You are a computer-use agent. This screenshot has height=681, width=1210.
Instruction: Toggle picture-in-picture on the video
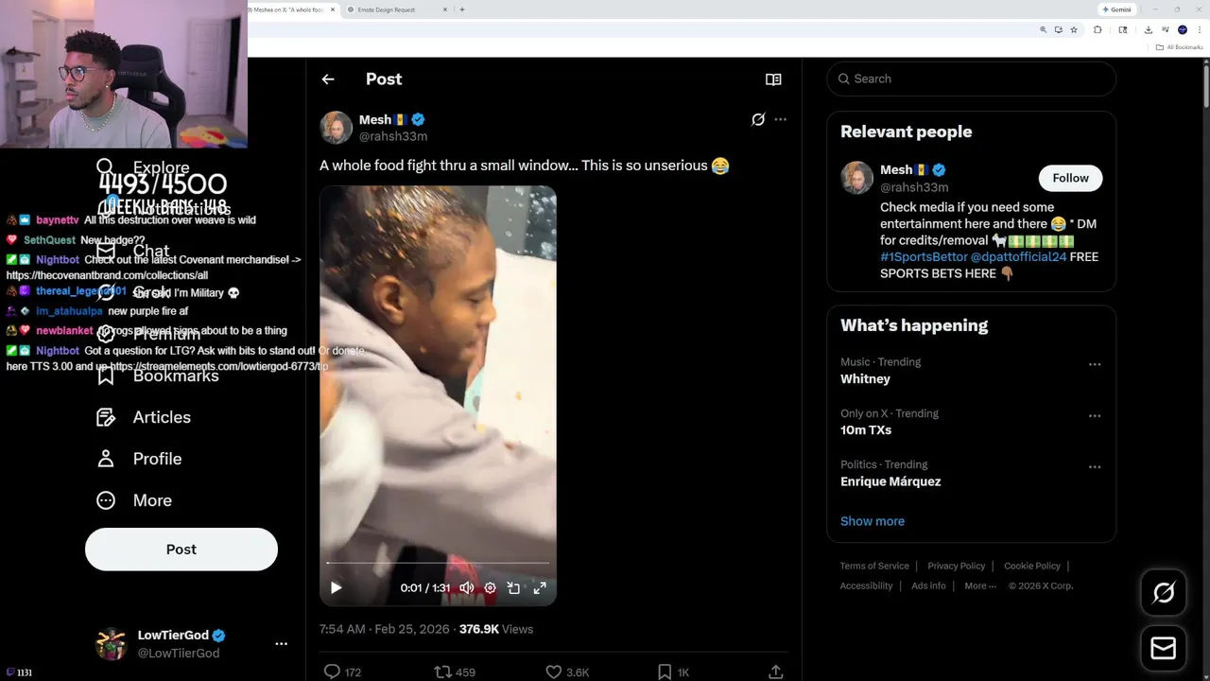coord(513,587)
